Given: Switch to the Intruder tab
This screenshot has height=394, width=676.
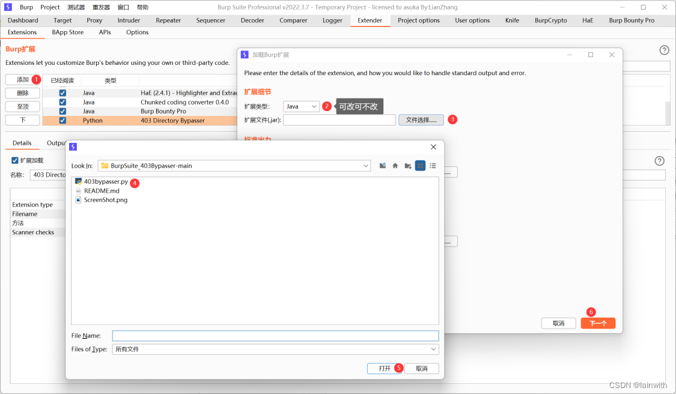Looking at the screenshot, I should 129,20.
